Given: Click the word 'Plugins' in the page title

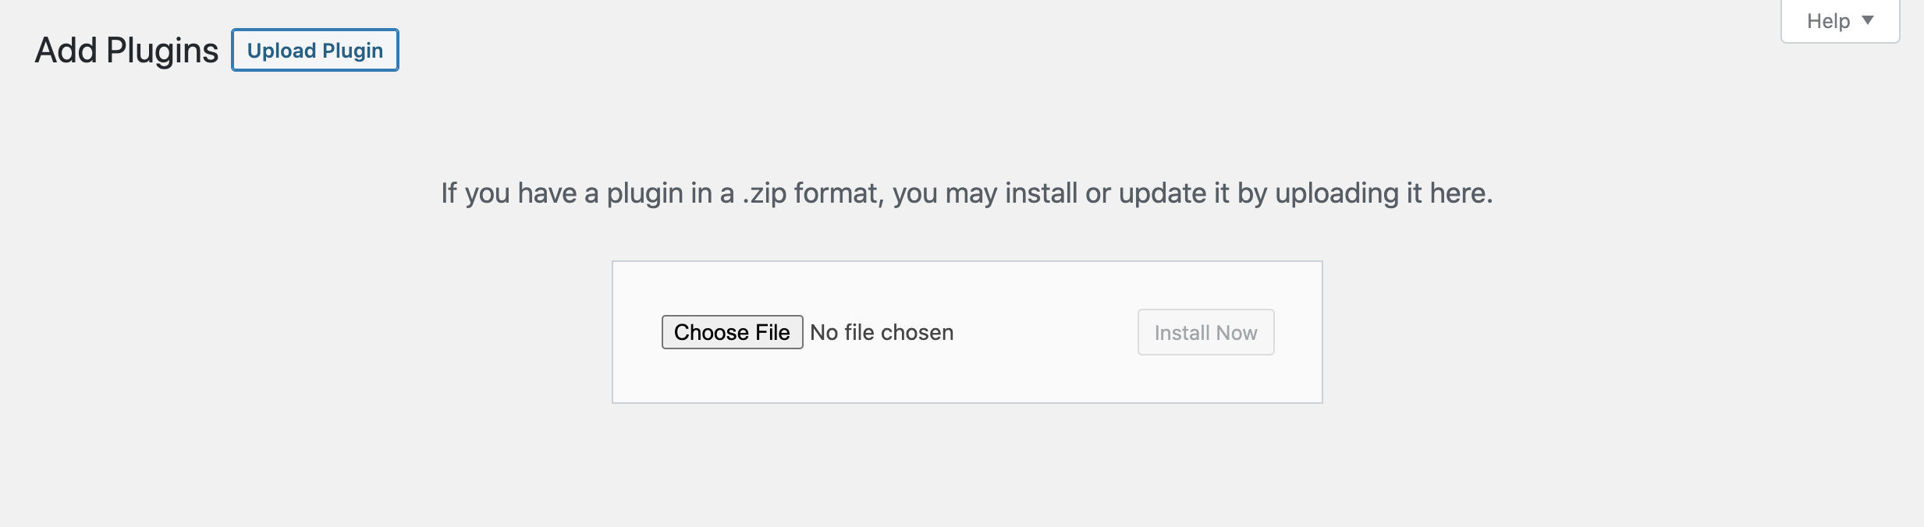Looking at the screenshot, I should click(162, 50).
